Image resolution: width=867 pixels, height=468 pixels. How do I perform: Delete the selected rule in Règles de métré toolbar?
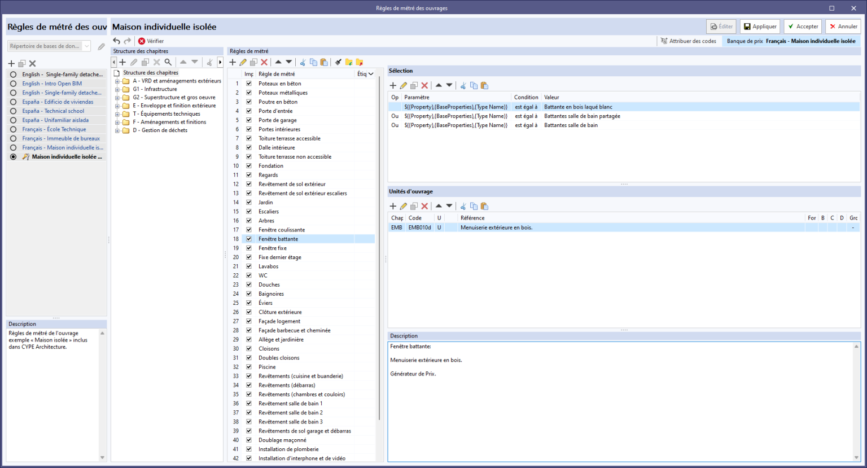tap(264, 62)
